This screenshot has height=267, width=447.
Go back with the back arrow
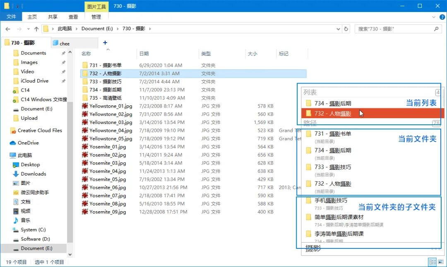pyautogui.click(x=8, y=29)
